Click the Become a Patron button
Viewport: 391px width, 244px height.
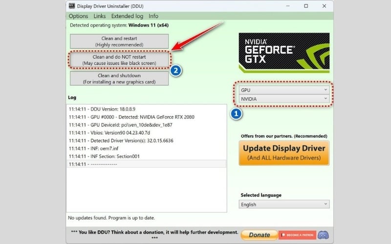coord(297,235)
